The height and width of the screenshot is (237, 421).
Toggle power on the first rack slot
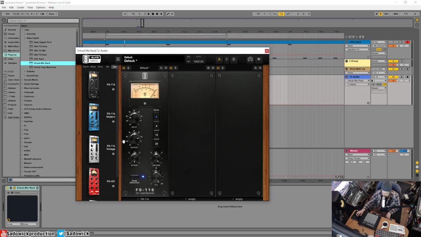124,68
